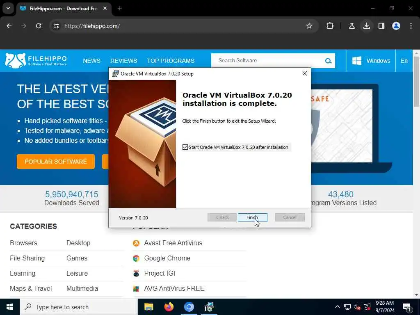Viewport: 420px width, 315px height.
Task: Open TOP PROGRAMS menu item
Action: [x=171, y=61]
